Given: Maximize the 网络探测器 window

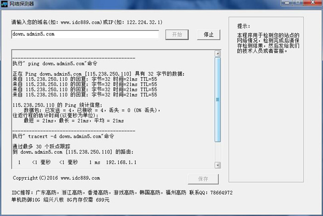Looking at the screenshot, I should tap(298, 2).
